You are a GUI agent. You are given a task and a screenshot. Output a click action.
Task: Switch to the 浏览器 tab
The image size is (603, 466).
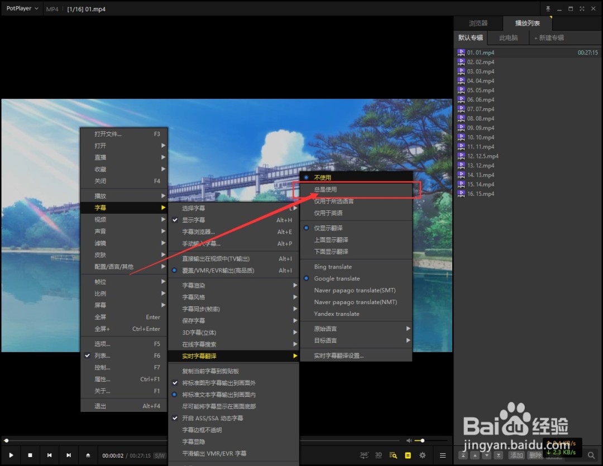[x=478, y=23]
